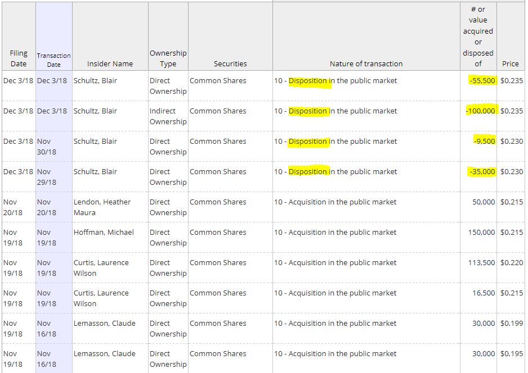Select the Price column header
This screenshot has height=373, width=528.
[x=511, y=64]
